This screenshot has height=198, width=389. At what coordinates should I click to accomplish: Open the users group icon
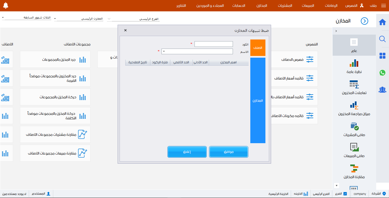[x=382, y=90]
